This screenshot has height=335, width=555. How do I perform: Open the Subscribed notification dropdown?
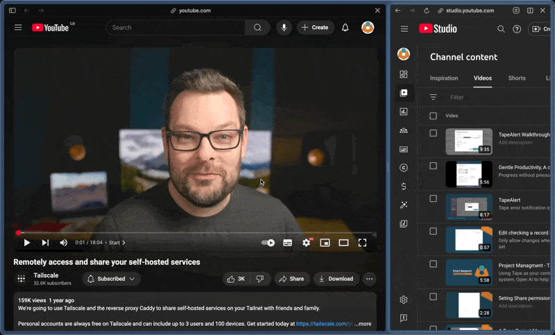pyautogui.click(x=112, y=279)
